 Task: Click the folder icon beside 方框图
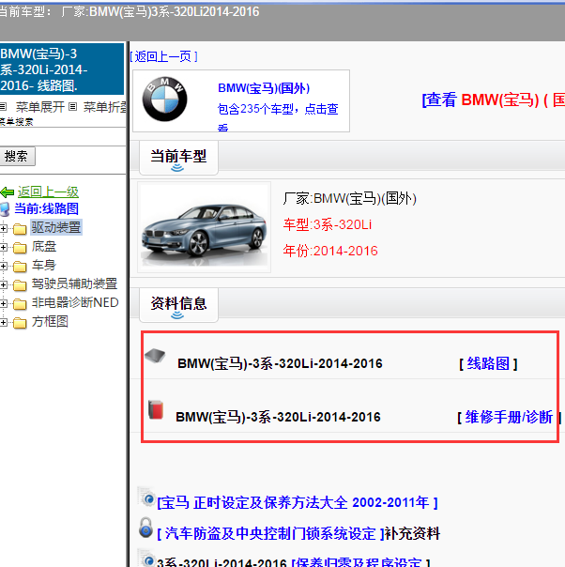pos(20,323)
